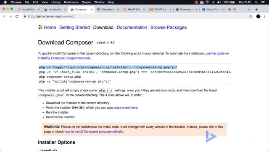Screen dimensions: 269x151
Task: Click the 'Installer Options' heading
Action: click(57, 142)
